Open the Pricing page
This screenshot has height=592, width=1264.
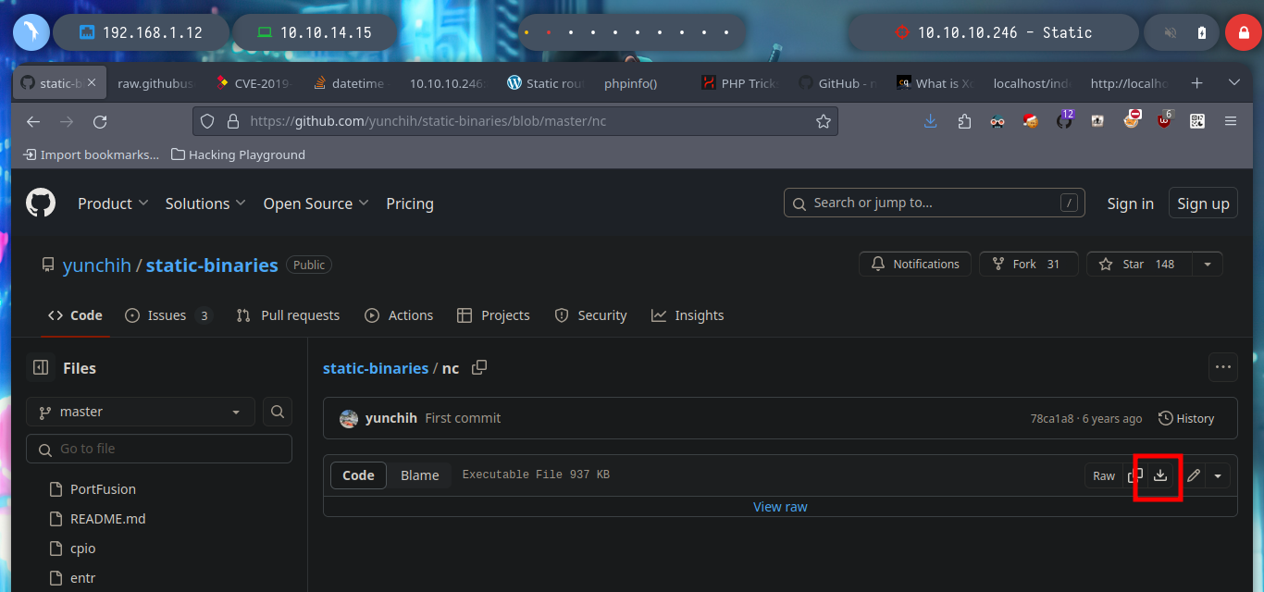(x=410, y=203)
